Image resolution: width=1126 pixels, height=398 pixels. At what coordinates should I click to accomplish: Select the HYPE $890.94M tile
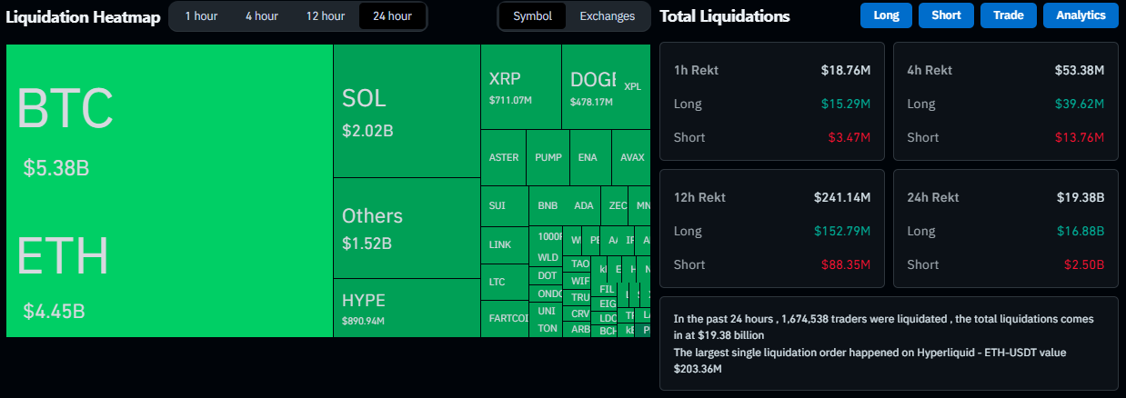click(406, 308)
